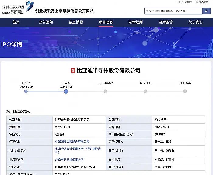The height and width of the screenshot is (175, 213).
Task: Focus the IPO search input field
Action: (173, 11)
